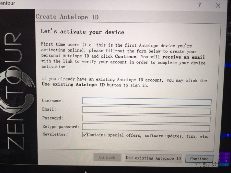231x173 pixels.
Task: Focus the Username input field
Action: tap(147, 101)
